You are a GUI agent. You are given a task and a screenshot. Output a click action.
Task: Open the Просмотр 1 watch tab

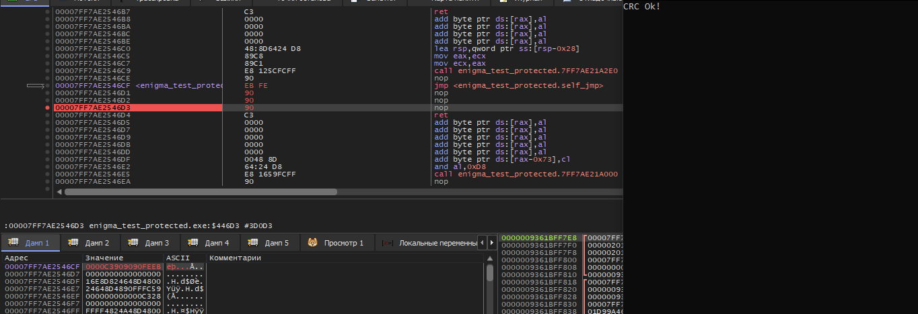337,242
